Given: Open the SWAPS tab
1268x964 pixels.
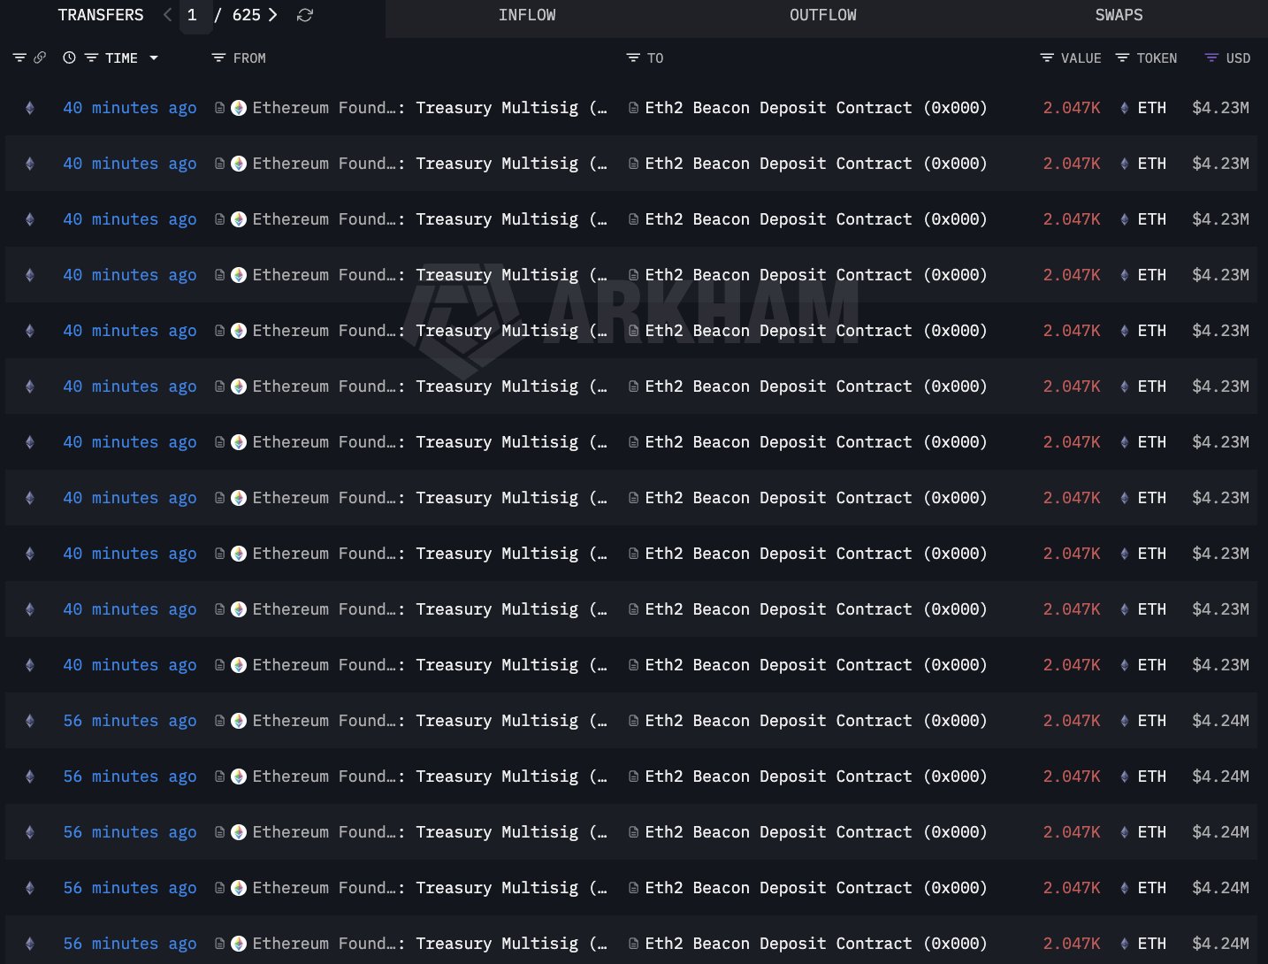Looking at the screenshot, I should coord(1119,15).
